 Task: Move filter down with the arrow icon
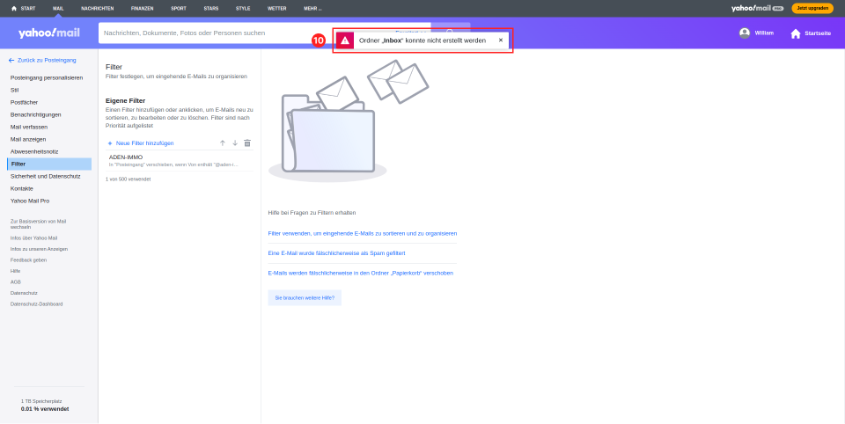click(235, 143)
